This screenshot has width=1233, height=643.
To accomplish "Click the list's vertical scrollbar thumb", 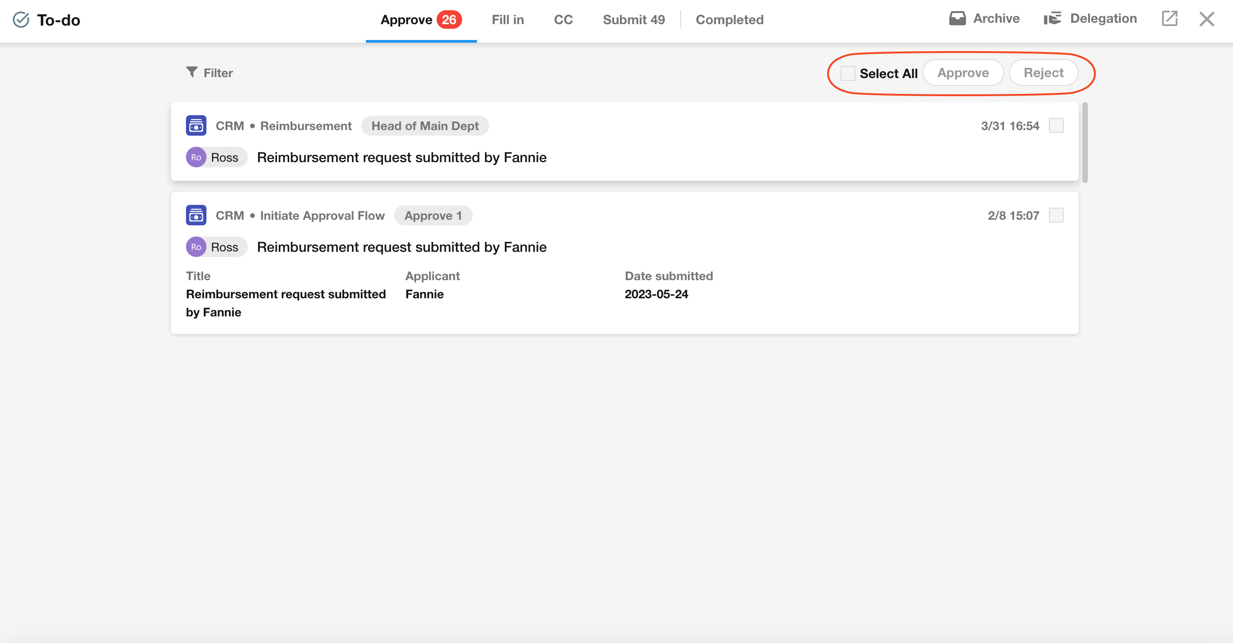I will (x=1085, y=142).
